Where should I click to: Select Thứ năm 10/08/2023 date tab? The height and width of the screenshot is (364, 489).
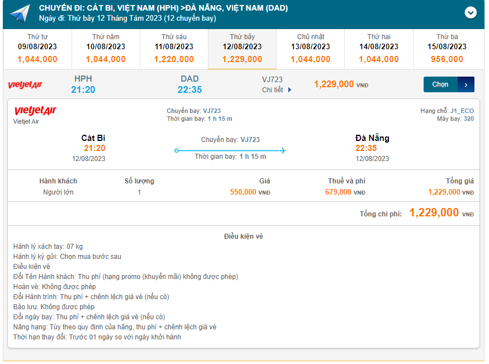[106, 48]
